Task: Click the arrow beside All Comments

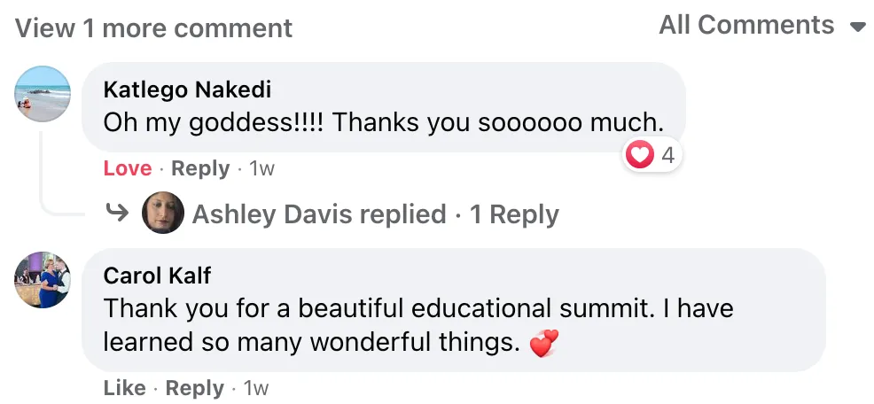Action: click(857, 27)
